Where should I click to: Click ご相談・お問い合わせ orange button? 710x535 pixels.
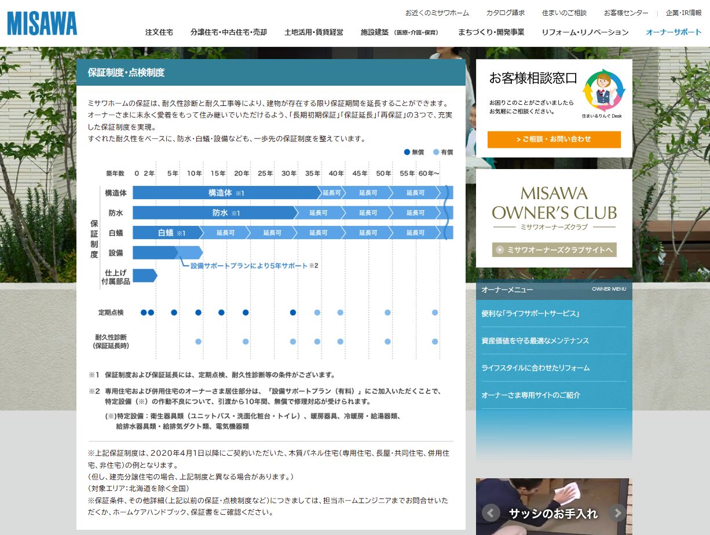pyautogui.click(x=554, y=140)
